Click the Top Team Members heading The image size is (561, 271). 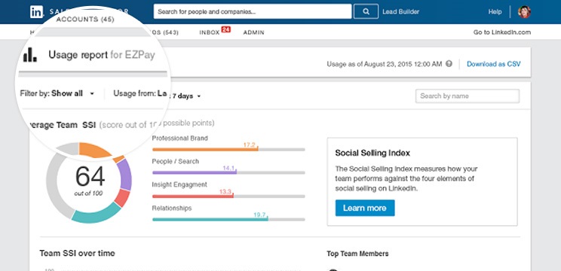(357, 254)
